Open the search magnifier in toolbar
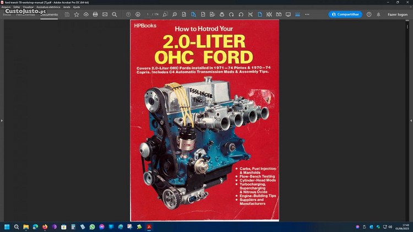 click(115, 14)
